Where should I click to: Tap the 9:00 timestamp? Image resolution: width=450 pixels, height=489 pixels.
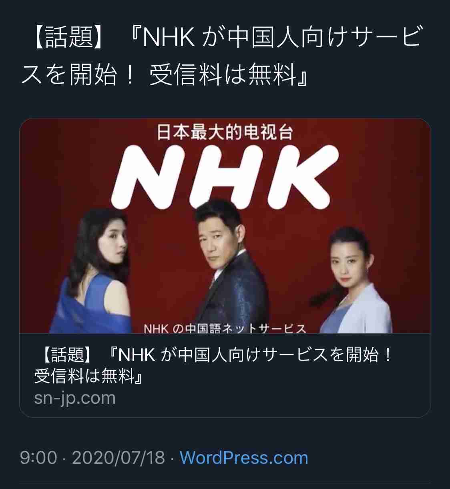click(38, 458)
